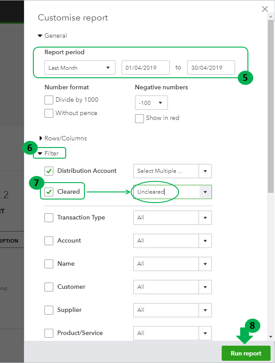Enable Divide by 1000 checkbox
275x363 pixels.
point(49,100)
